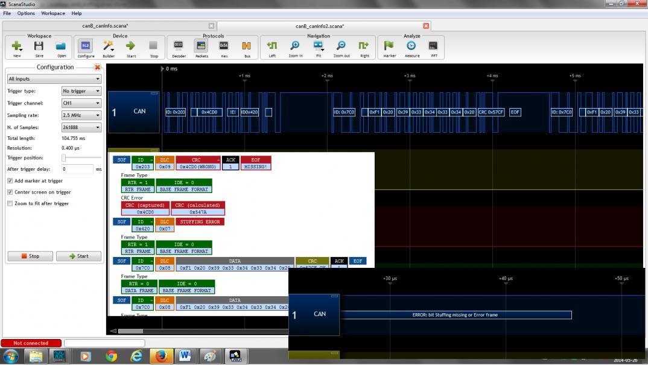The image size is (648, 365).
Task: Open the FFT analysis tool
Action: (434, 48)
